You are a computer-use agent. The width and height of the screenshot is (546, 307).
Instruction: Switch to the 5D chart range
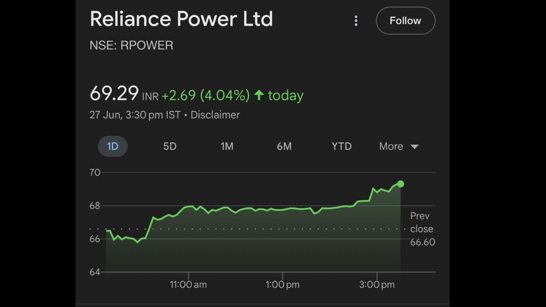[170, 146]
